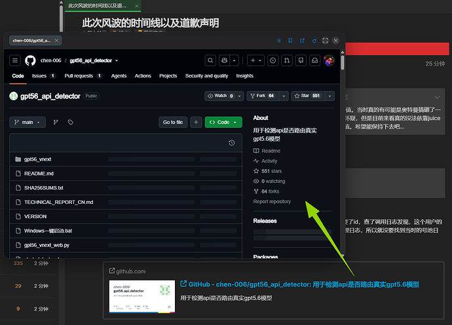Open the main branch selector
The height and width of the screenshot is (325, 452).
click(x=28, y=123)
